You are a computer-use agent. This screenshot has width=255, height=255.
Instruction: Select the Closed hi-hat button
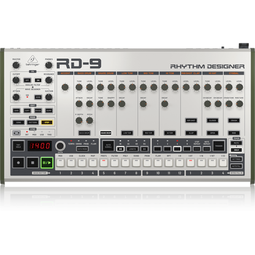point(213,120)
